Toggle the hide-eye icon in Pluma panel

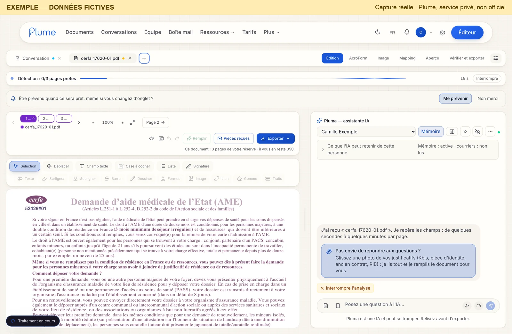click(477, 132)
